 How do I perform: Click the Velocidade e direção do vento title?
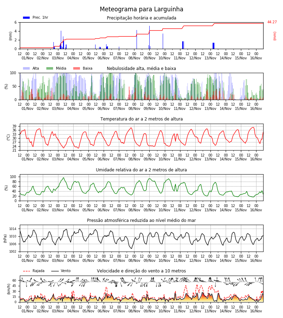(x=141, y=271)
